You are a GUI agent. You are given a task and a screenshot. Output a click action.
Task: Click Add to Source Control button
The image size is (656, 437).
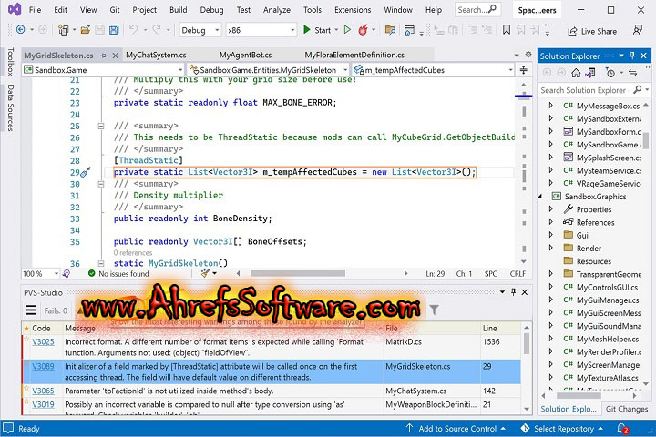tap(456, 428)
